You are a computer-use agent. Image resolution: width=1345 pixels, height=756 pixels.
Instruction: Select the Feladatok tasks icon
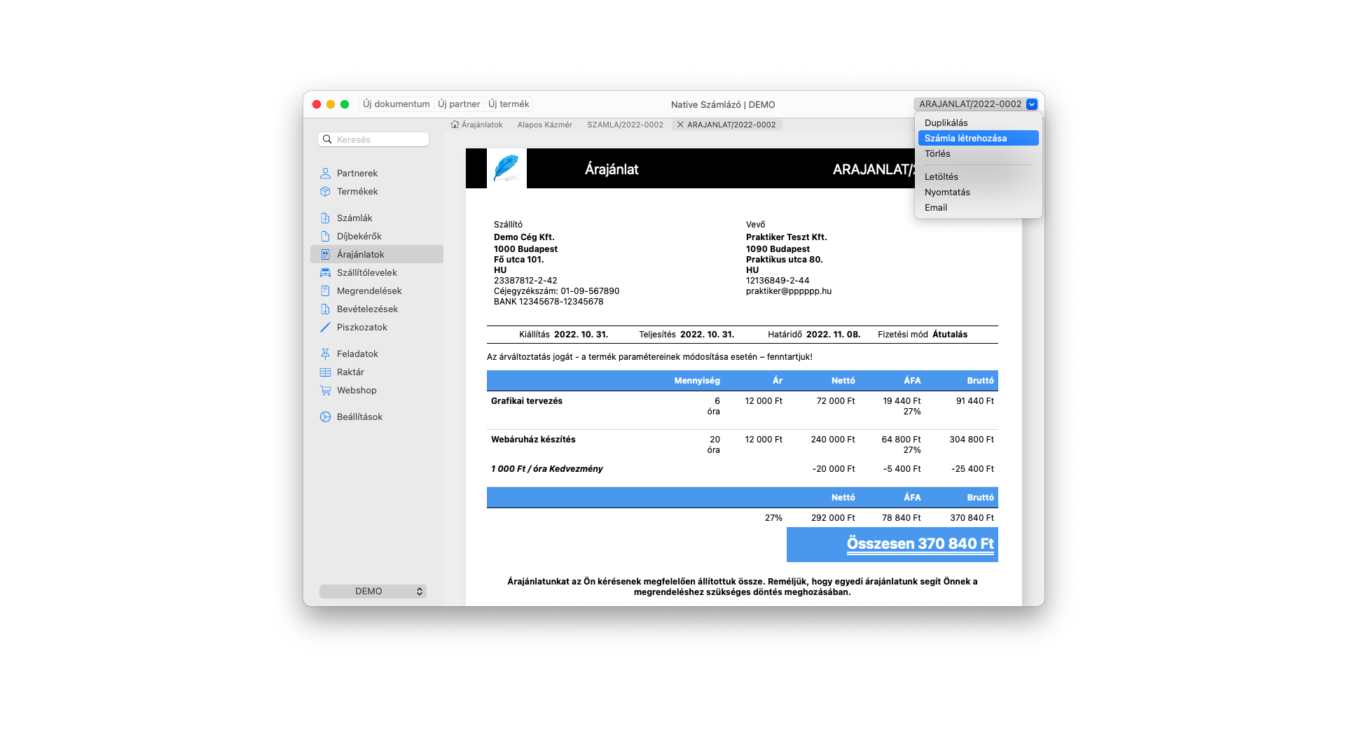tap(326, 353)
